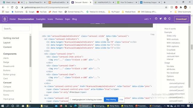Open Buttons component in sidebar
This screenshot has width=193, height=108.
click(7, 70)
